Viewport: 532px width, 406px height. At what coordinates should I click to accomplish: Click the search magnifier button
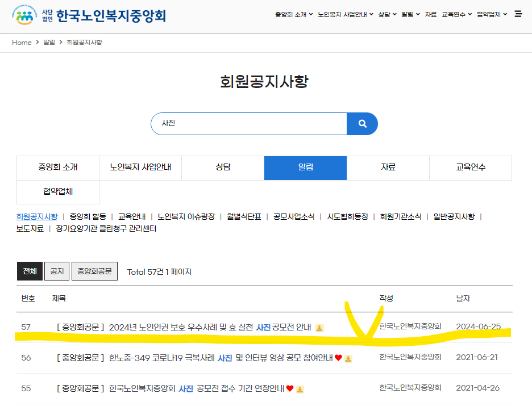coord(362,124)
